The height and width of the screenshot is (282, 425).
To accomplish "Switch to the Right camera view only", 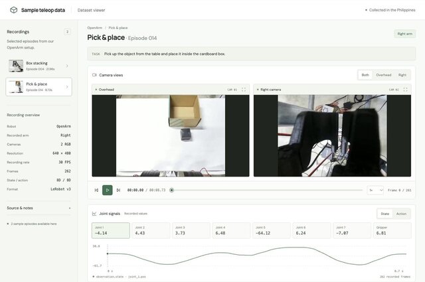I will 402,75.
